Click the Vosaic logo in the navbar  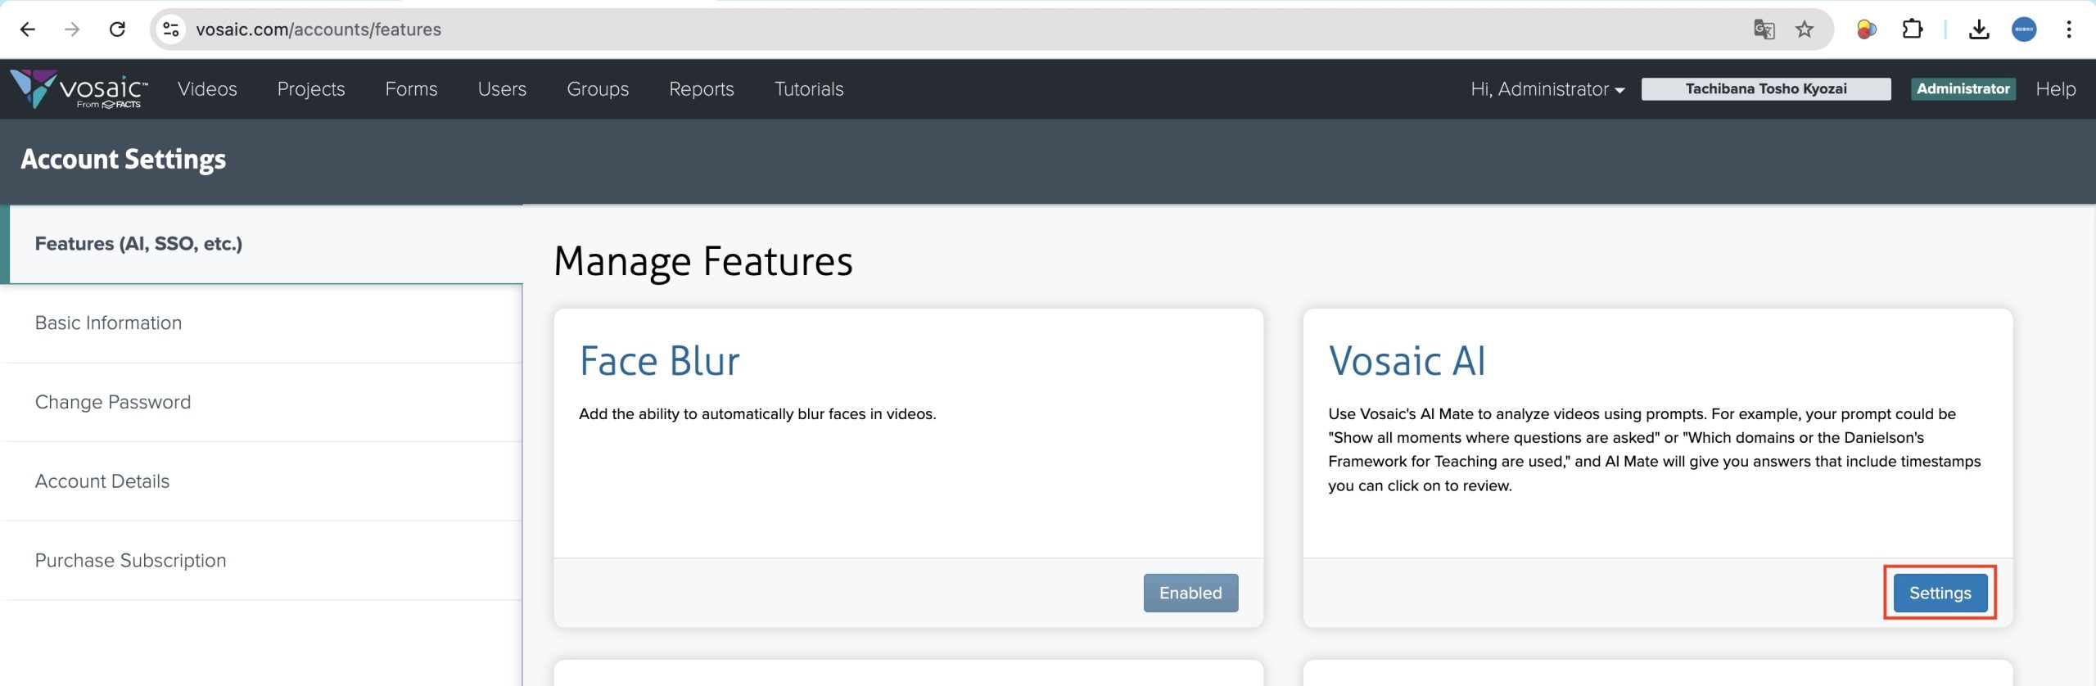point(79,89)
